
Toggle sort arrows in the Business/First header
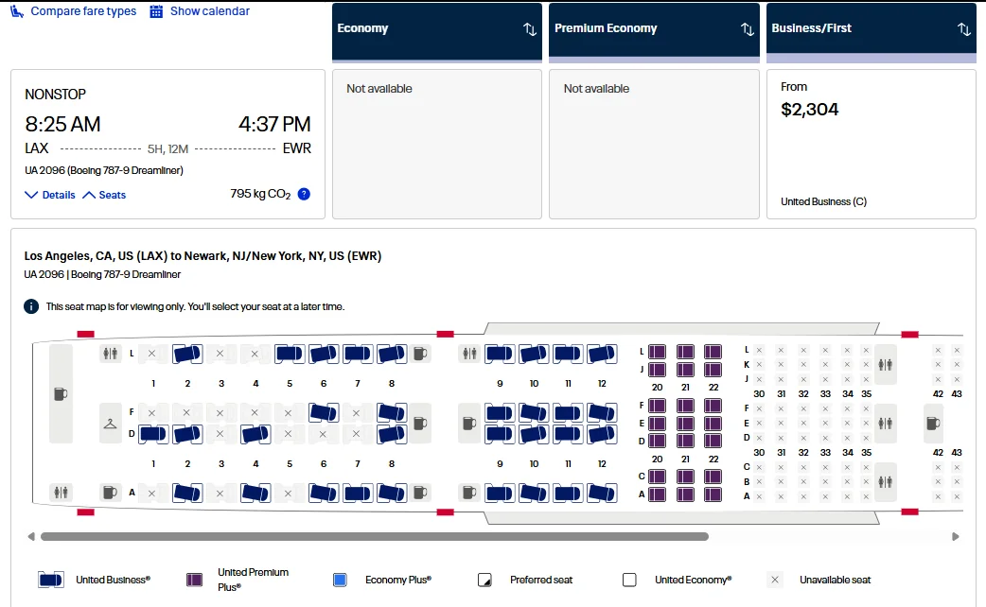point(964,29)
